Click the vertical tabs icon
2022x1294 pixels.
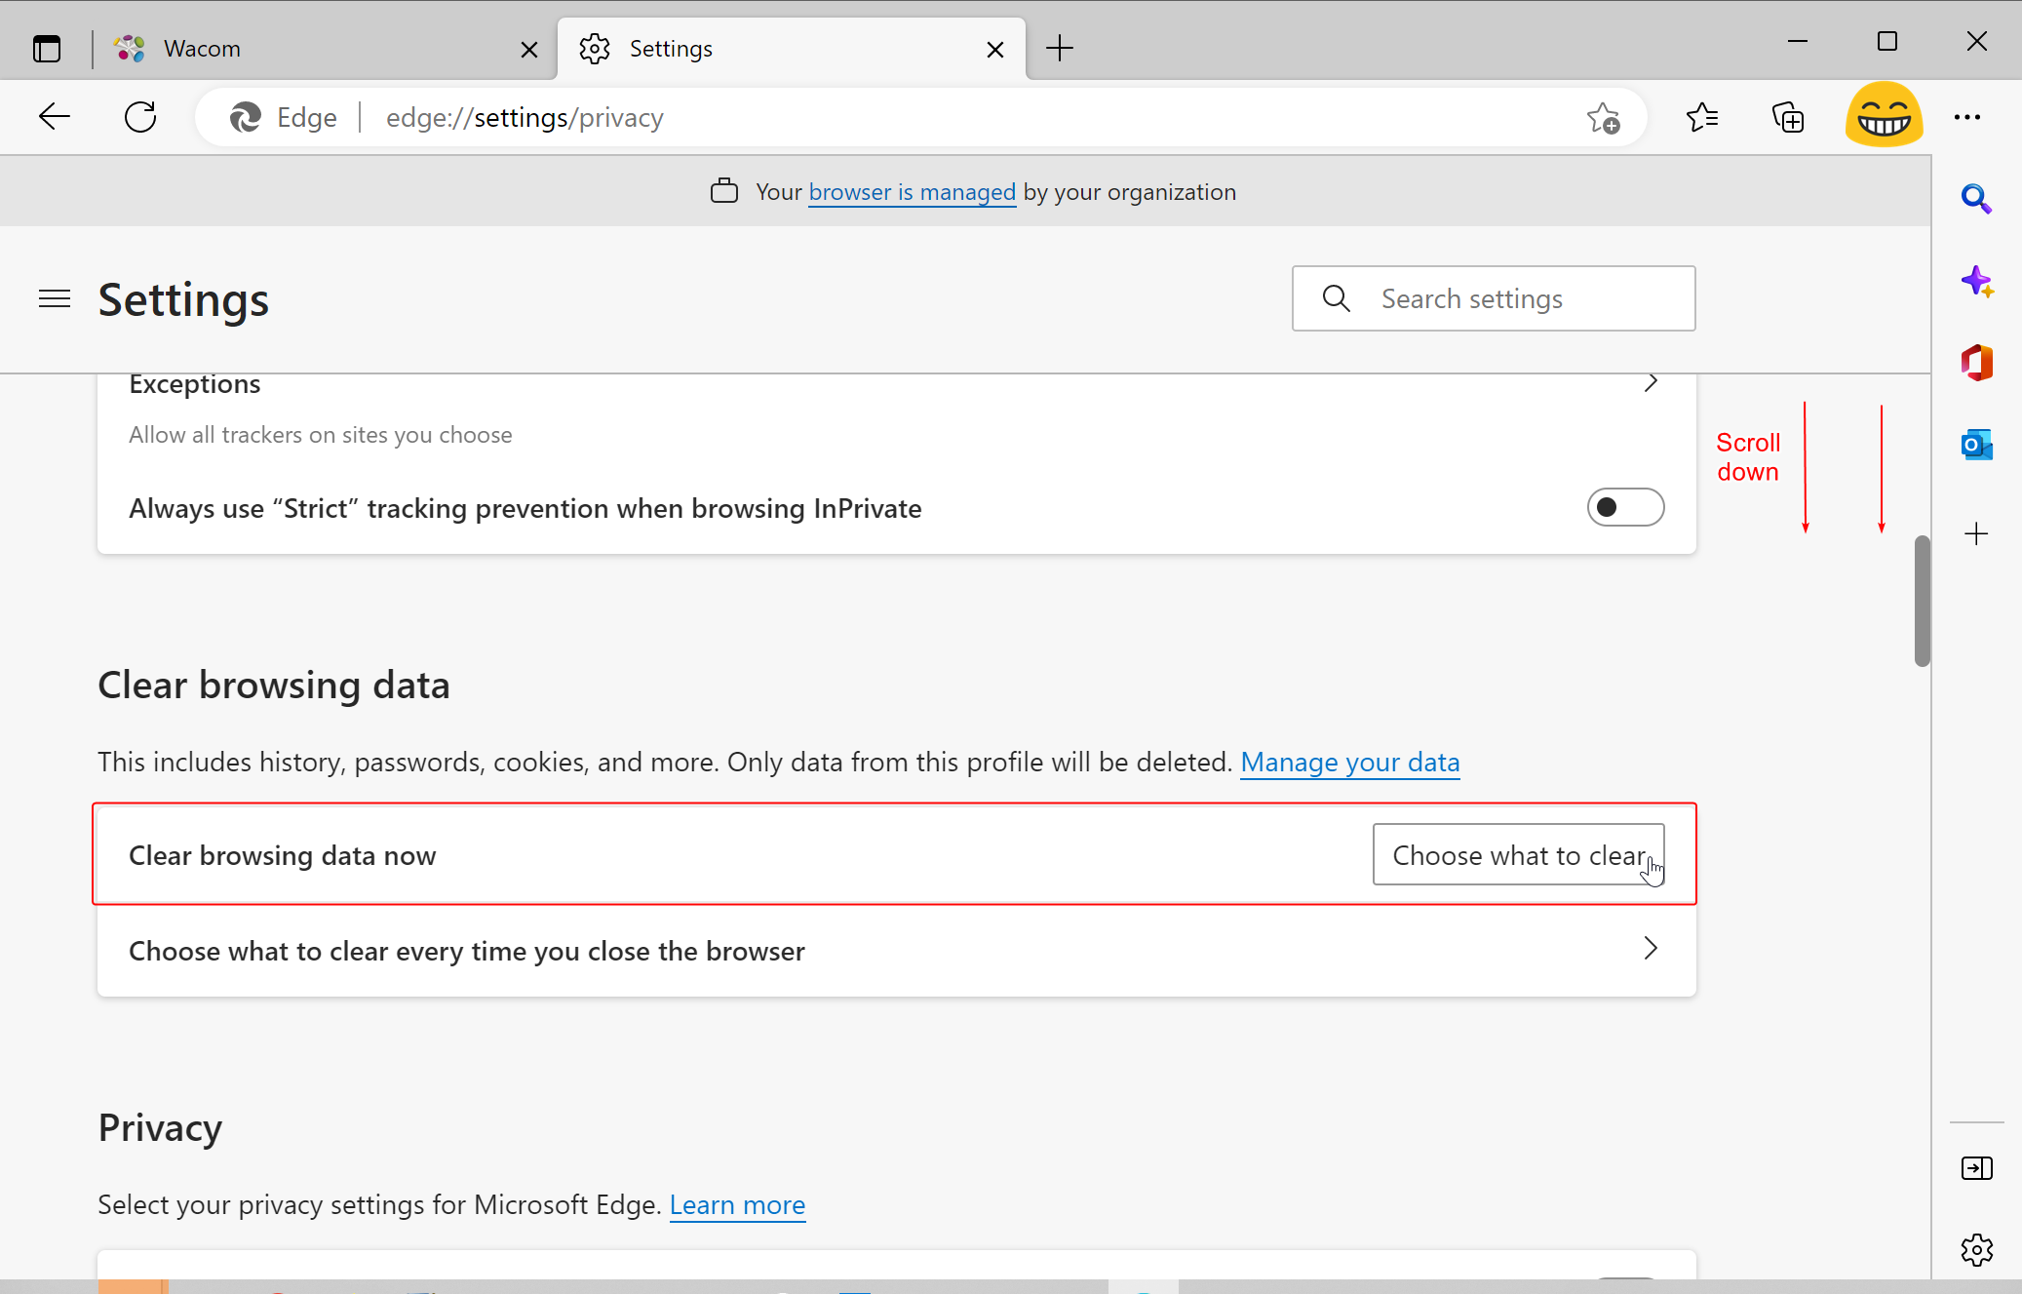[46, 48]
